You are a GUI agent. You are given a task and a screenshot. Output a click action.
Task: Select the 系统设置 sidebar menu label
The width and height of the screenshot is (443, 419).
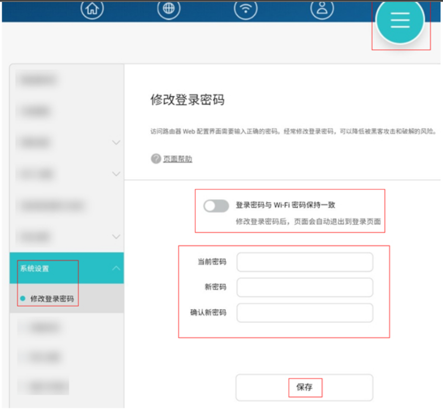click(35, 269)
